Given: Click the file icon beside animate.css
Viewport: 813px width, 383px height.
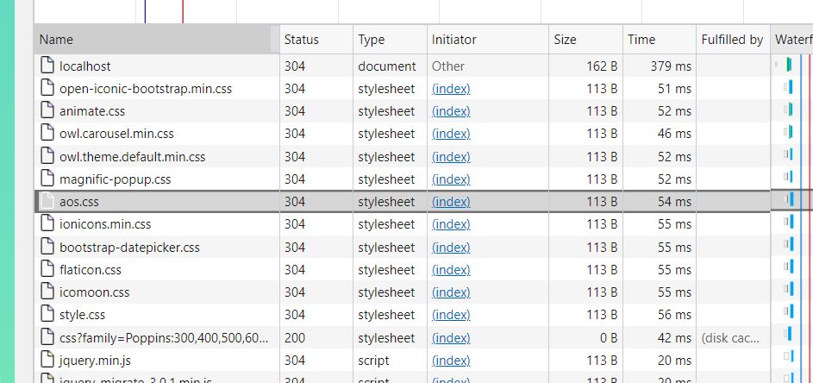Looking at the screenshot, I should pyautogui.click(x=47, y=110).
